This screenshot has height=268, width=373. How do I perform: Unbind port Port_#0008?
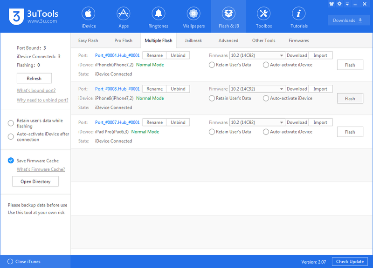click(x=178, y=89)
